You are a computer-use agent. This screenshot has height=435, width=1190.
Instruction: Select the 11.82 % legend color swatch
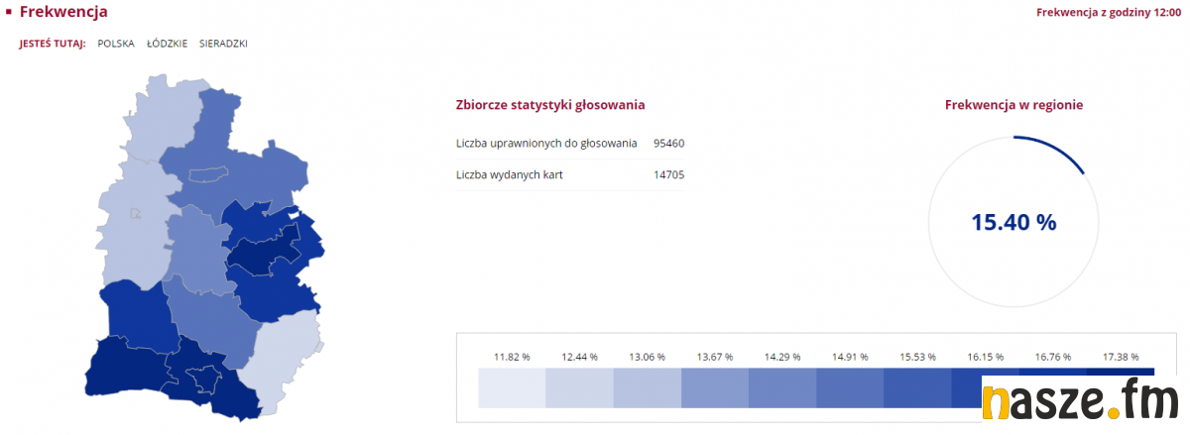[x=512, y=387]
